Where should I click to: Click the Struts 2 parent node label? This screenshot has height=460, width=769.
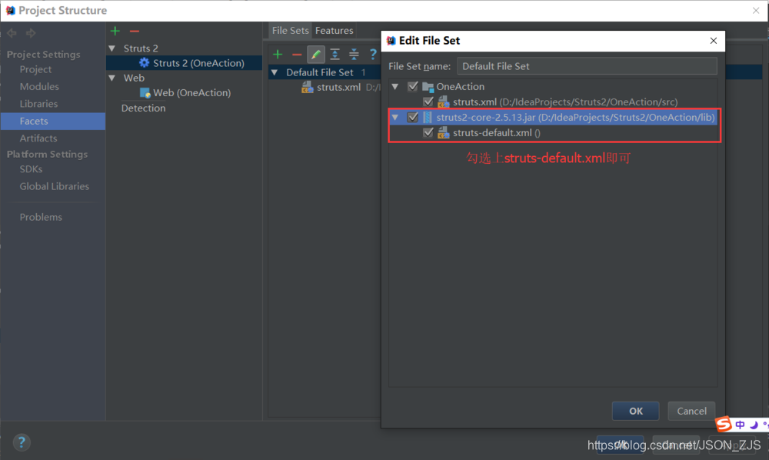[x=141, y=48]
